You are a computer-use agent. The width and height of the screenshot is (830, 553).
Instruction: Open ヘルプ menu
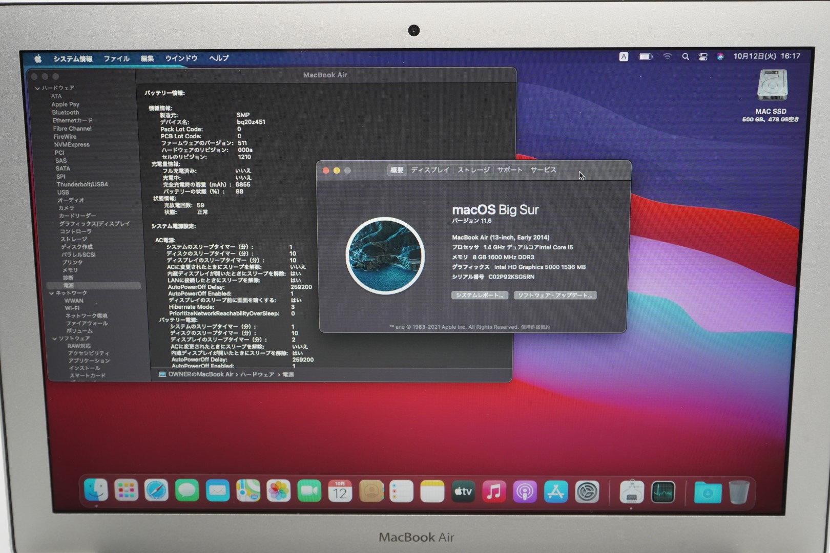coord(219,58)
